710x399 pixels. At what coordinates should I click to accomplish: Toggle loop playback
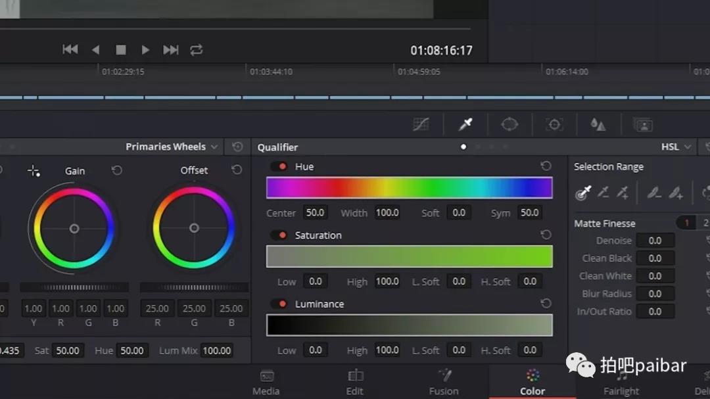(196, 50)
